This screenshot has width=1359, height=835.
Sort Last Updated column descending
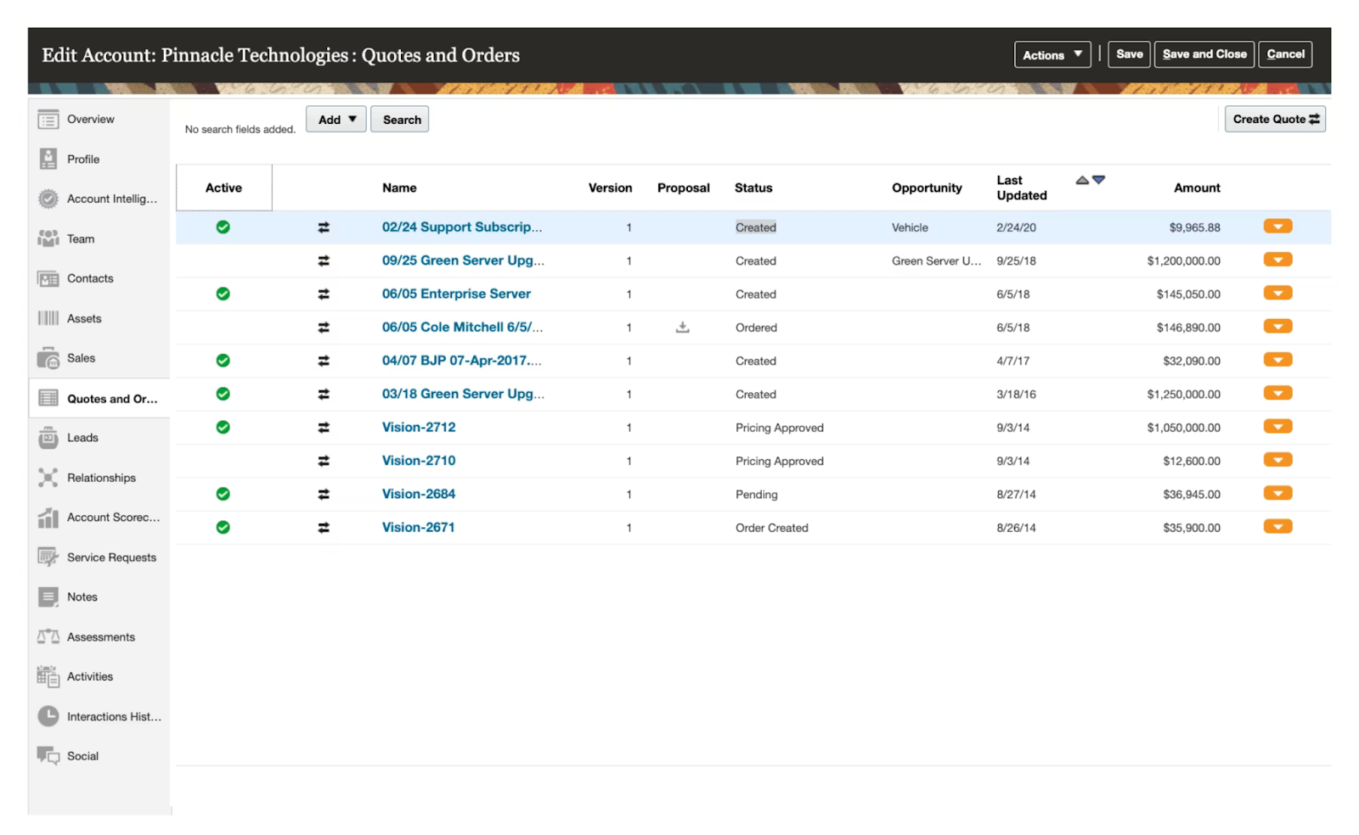(x=1099, y=180)
